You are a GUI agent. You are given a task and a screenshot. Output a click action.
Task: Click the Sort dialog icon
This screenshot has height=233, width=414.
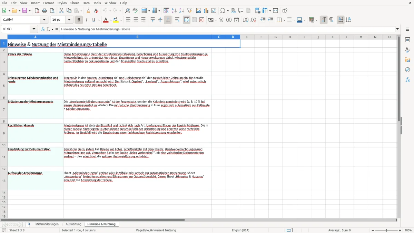point(166,11)
